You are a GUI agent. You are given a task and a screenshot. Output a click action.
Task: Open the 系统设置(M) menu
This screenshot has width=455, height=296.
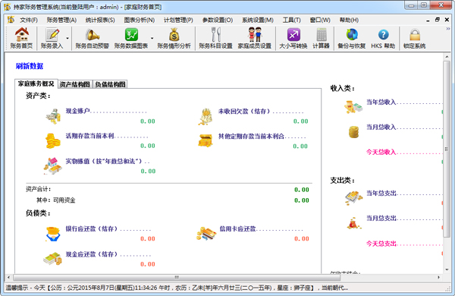(258, 20)
